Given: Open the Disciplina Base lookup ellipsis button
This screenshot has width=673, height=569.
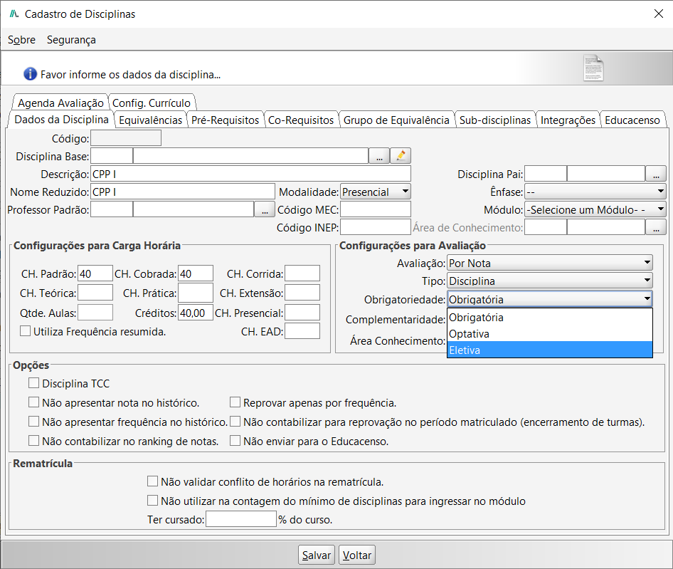Looking at the screenshot, I should (379, 155).
